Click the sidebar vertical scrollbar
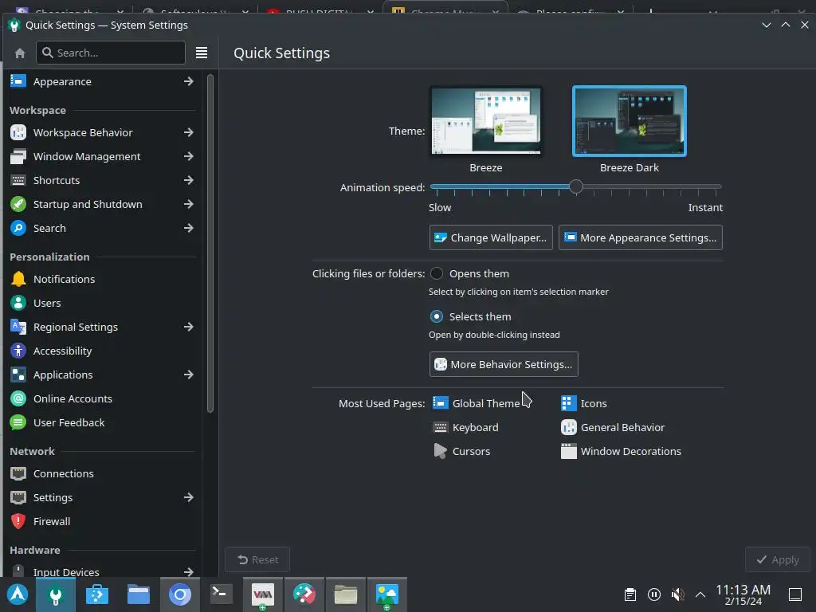816x612 pixels. point(210,244)
